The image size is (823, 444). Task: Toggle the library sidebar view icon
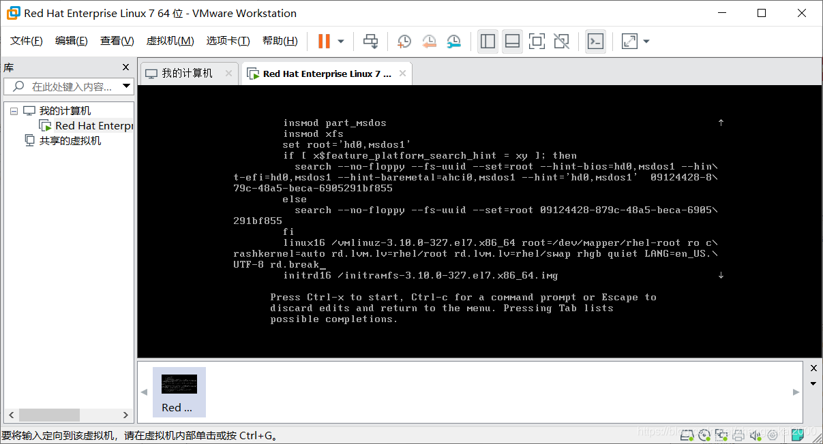coord(488,42)
